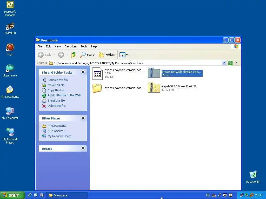Go to My Documents in Other Places
Image resolution: width=266 pixels, height=199 pixels.
pyautogui.click(x=57, y=126)
